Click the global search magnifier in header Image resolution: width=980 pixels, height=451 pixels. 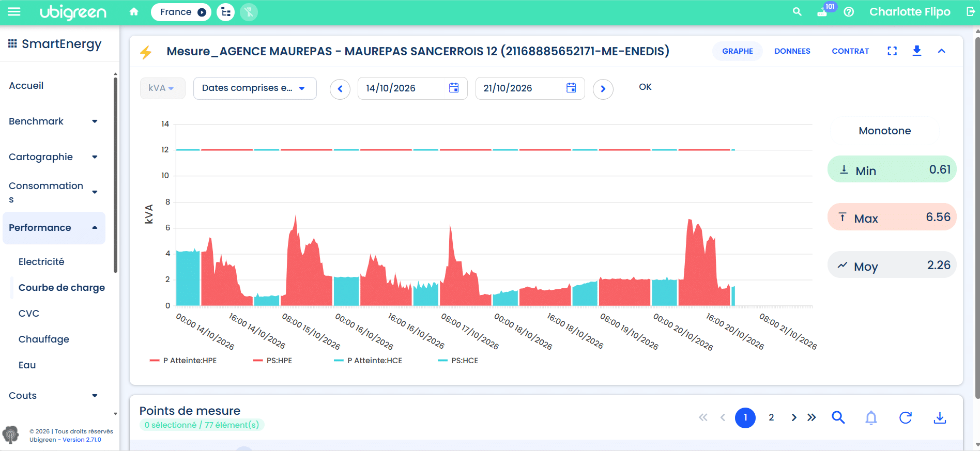(797, 12)
